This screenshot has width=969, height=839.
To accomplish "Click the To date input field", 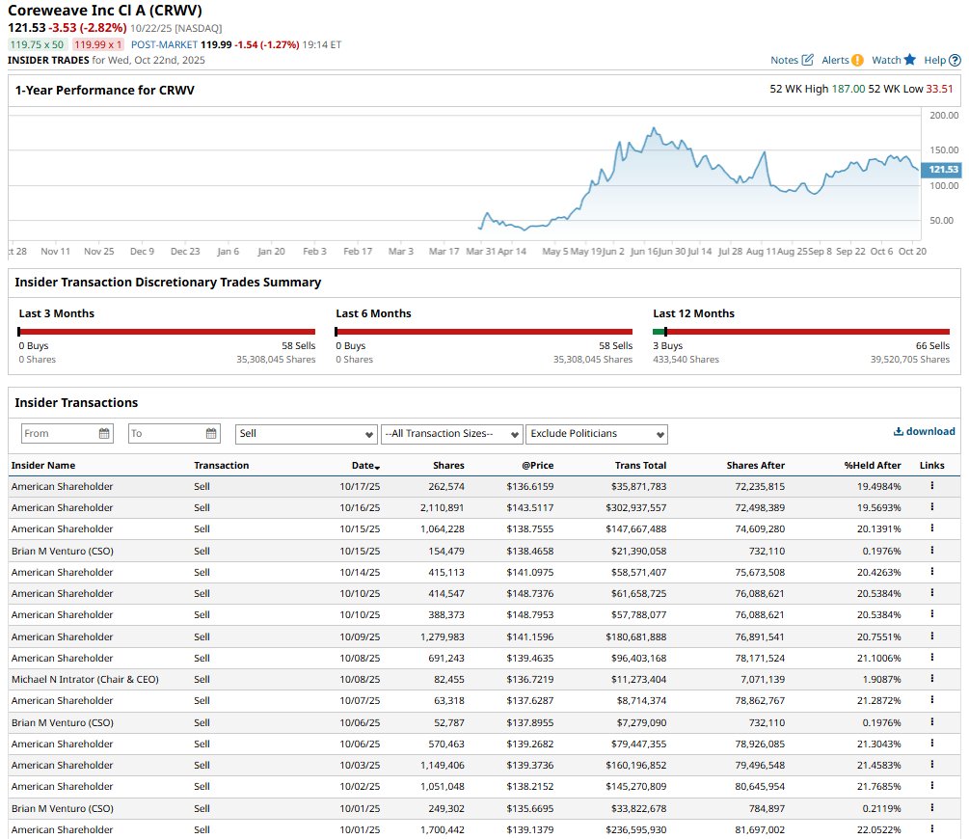I will point(175,433).
